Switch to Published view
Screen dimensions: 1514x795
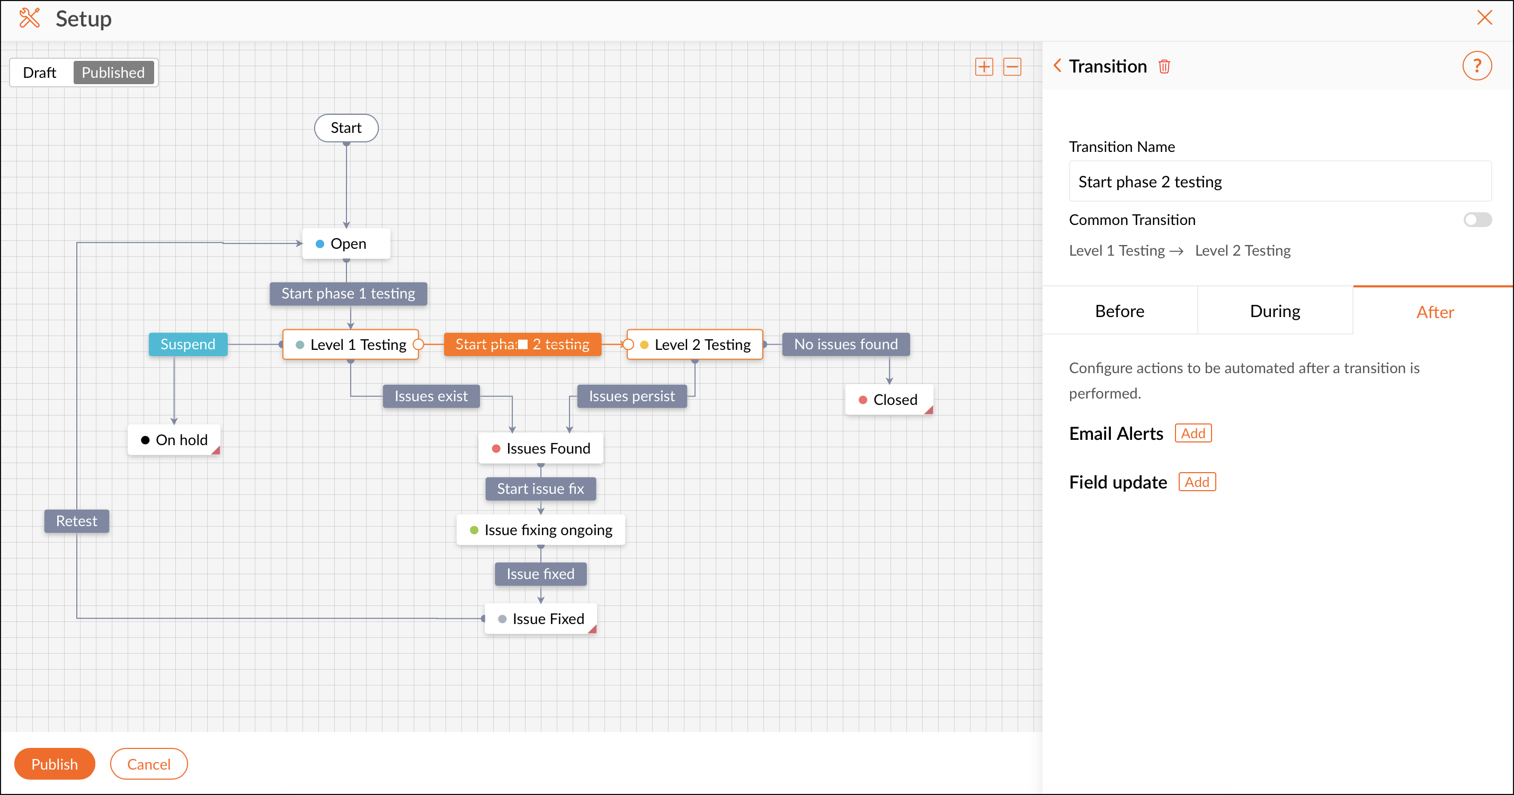pyautogui.click(x=113, y=73)
